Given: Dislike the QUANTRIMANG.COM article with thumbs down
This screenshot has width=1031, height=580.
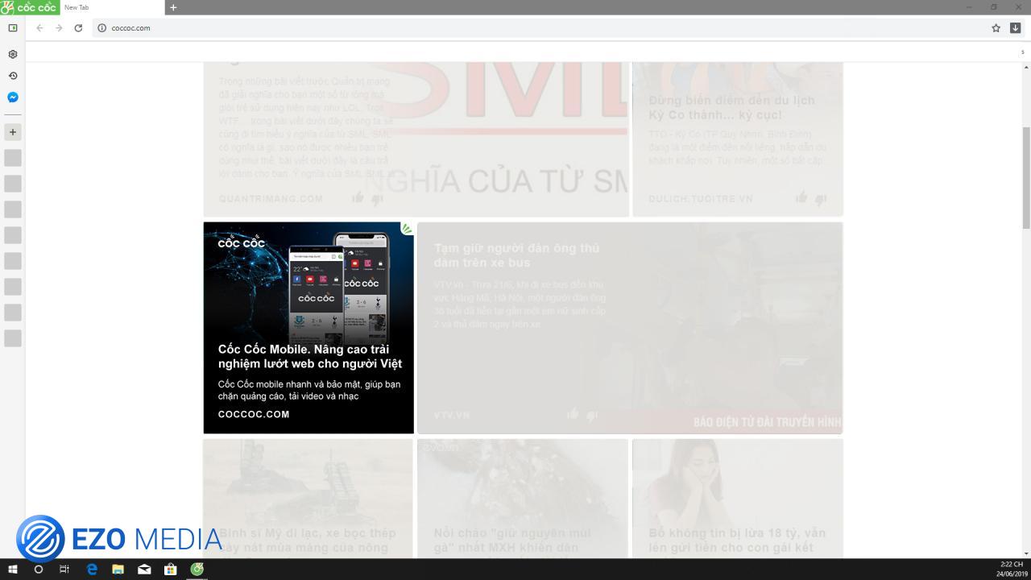Looking at the screenshot, I should click(x=378, y=199).
